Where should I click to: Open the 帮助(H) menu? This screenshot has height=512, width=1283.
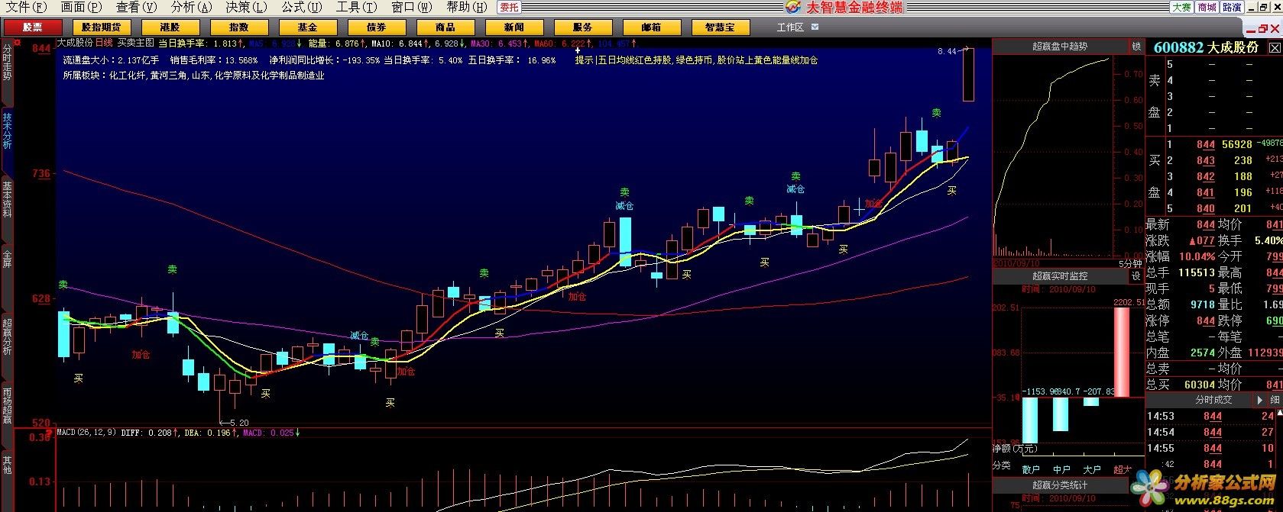pos(466,7)
